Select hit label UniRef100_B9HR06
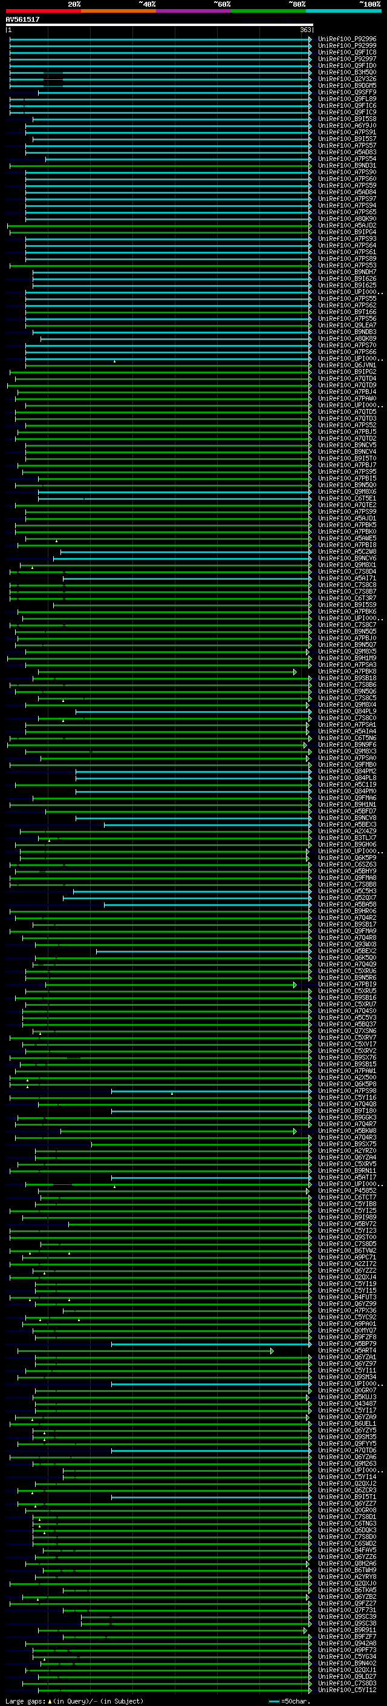Screen dimensions: 387x1706 pyautogui.click(x=347, y=911)
